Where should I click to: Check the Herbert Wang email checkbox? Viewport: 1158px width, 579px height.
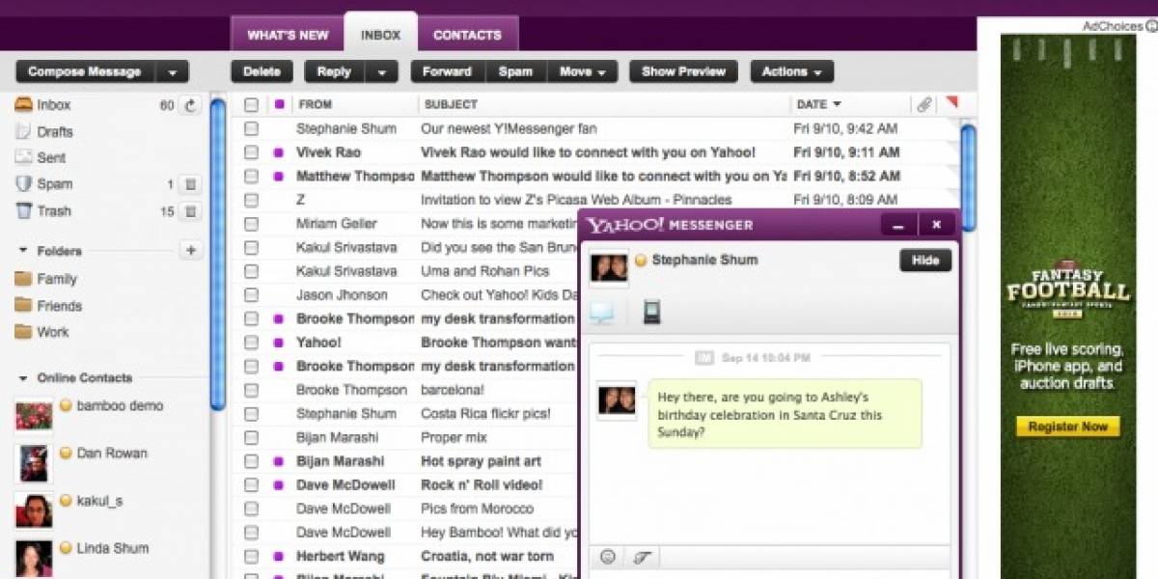251,556
